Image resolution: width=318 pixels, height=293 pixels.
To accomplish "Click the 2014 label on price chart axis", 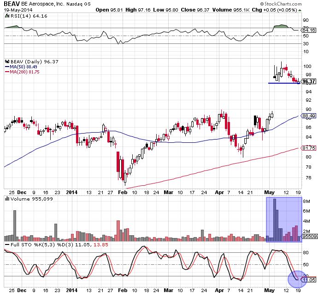I will (x=72, y=192).
